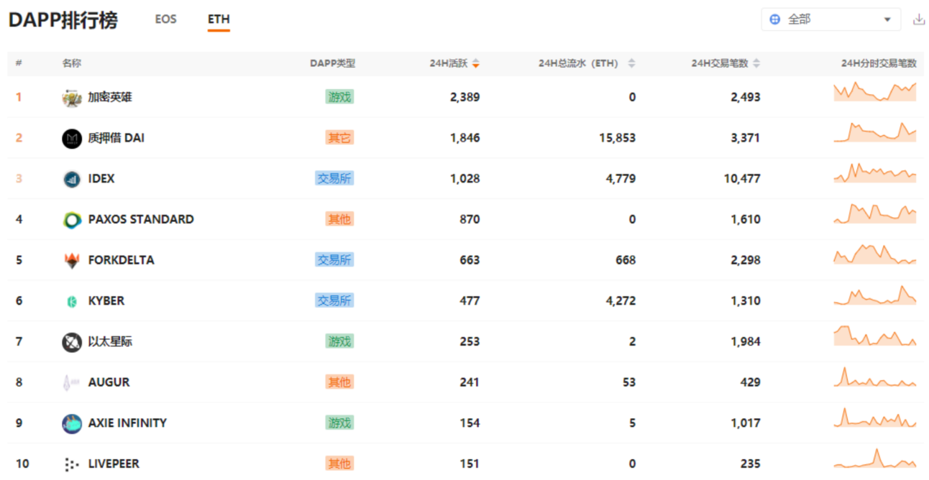The width and height of the screenshot is (929, 480).
Task: Open the FORKDELTA name link
Action: coord(121,259)
